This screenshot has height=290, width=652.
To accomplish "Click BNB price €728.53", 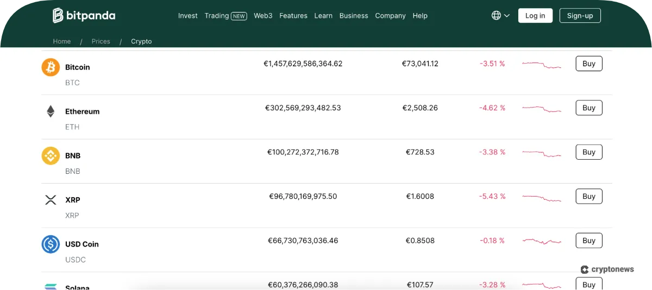I will point(420,152).
